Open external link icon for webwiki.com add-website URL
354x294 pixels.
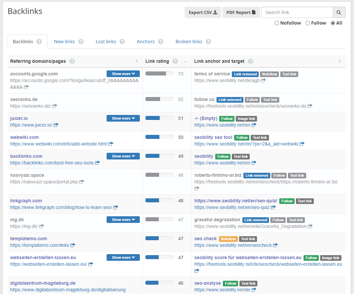(111, 144)
